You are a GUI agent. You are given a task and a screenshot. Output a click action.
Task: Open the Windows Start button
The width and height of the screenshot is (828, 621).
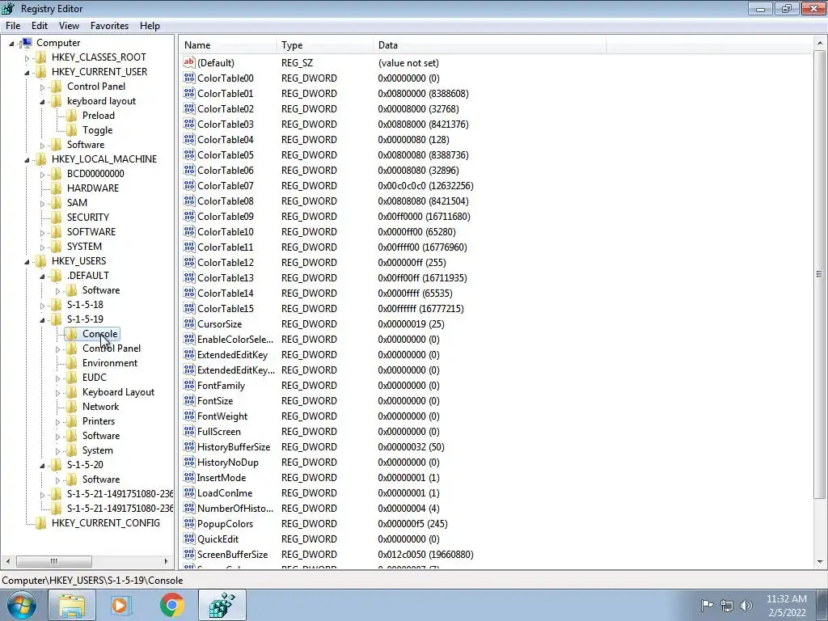coord(21,605)
